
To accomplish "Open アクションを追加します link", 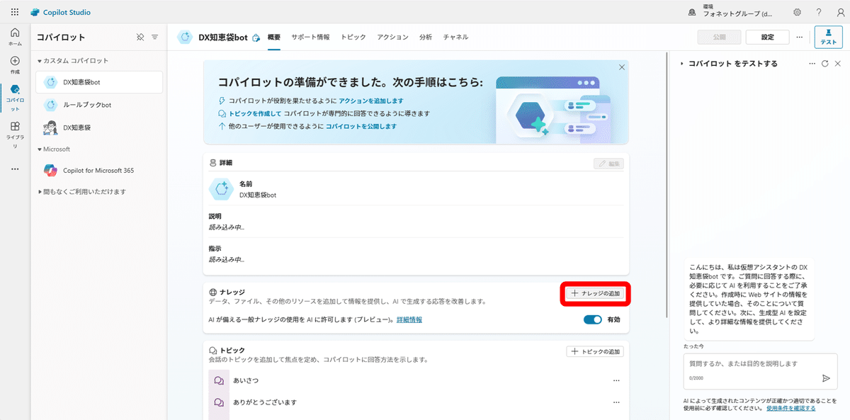I will tap(371, 101).
